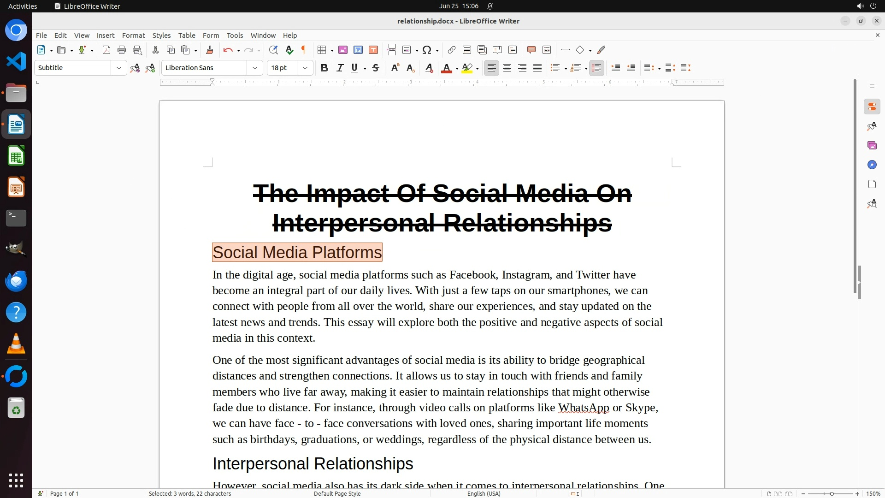The height and width of the screenshot is (498, 885).
Task: Open the Format menu
Action: 133,36
